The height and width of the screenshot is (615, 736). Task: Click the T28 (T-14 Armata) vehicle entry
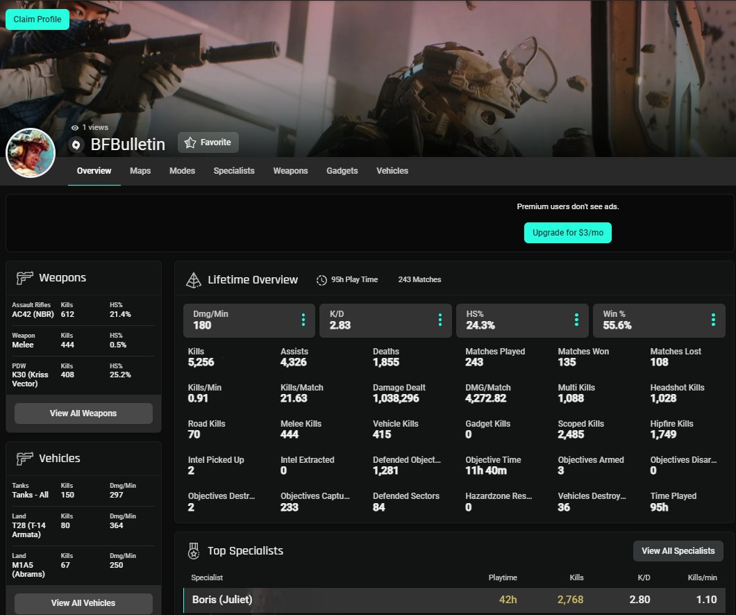[83, 526]
